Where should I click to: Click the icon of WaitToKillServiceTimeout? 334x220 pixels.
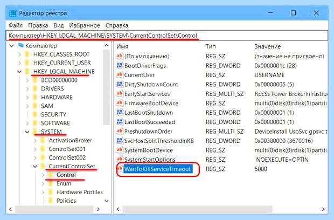[x=120, y=169]
